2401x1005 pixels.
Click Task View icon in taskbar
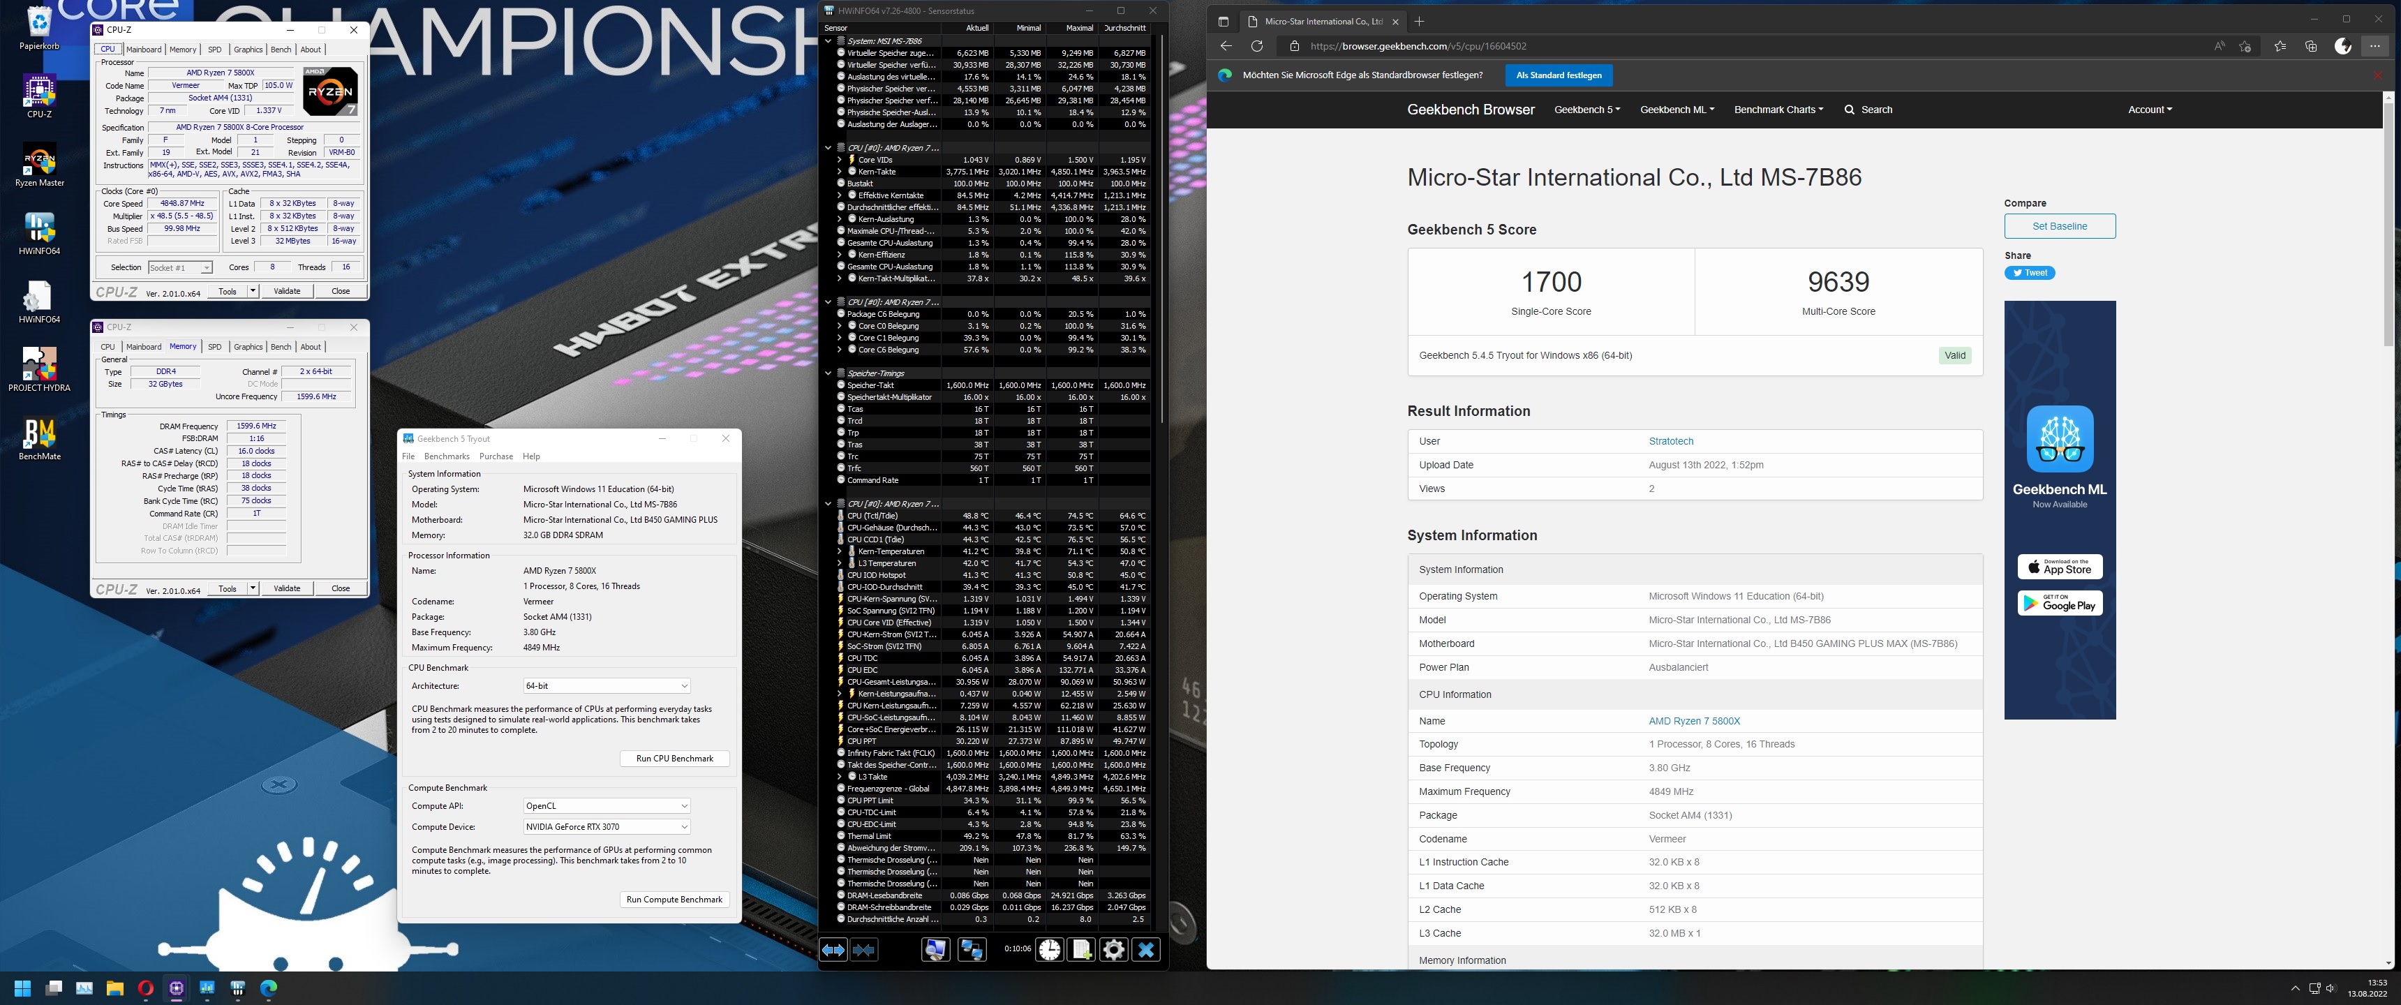[x=53, y=988]
